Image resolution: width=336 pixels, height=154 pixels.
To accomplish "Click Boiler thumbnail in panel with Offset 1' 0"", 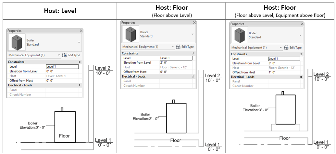I will click(239, 35).
